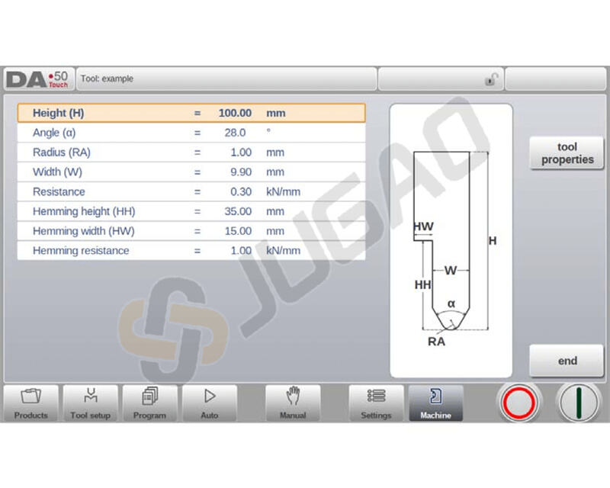Select the Radius (RA) value
The image size is (610, 488).
(x=240, y=152)
